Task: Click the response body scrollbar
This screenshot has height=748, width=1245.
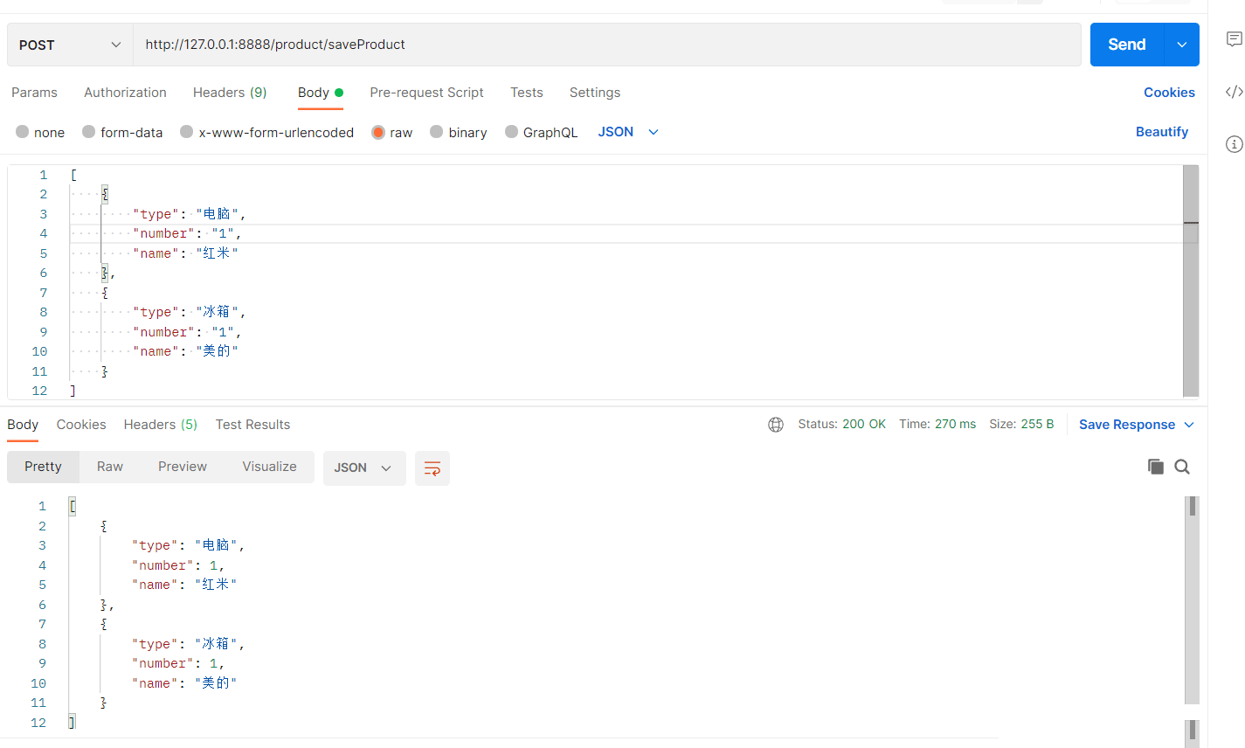Action: (x=1192, y=599)
